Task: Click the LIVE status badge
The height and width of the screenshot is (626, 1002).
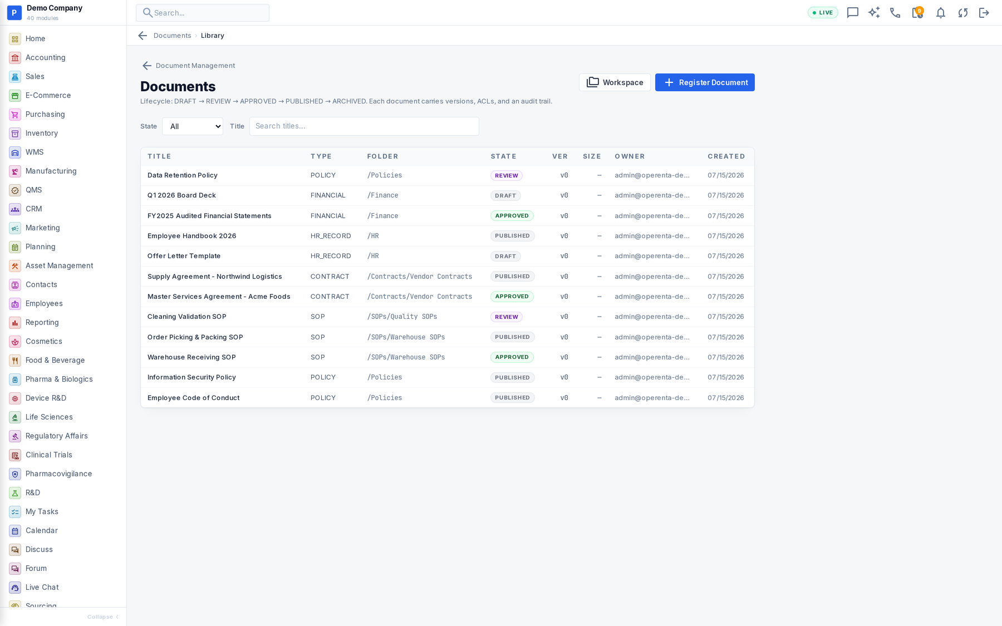Action: click(x=823, y=13)
